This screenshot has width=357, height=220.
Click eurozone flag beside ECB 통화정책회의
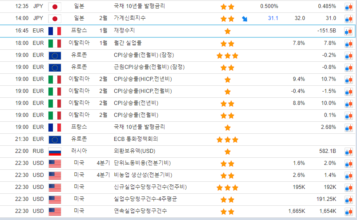click(54, 140)
